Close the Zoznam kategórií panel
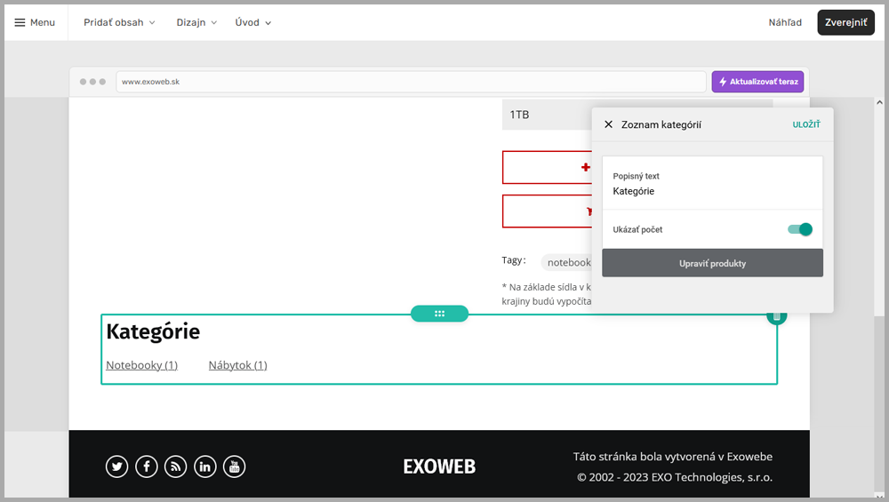 coord(609,125)
